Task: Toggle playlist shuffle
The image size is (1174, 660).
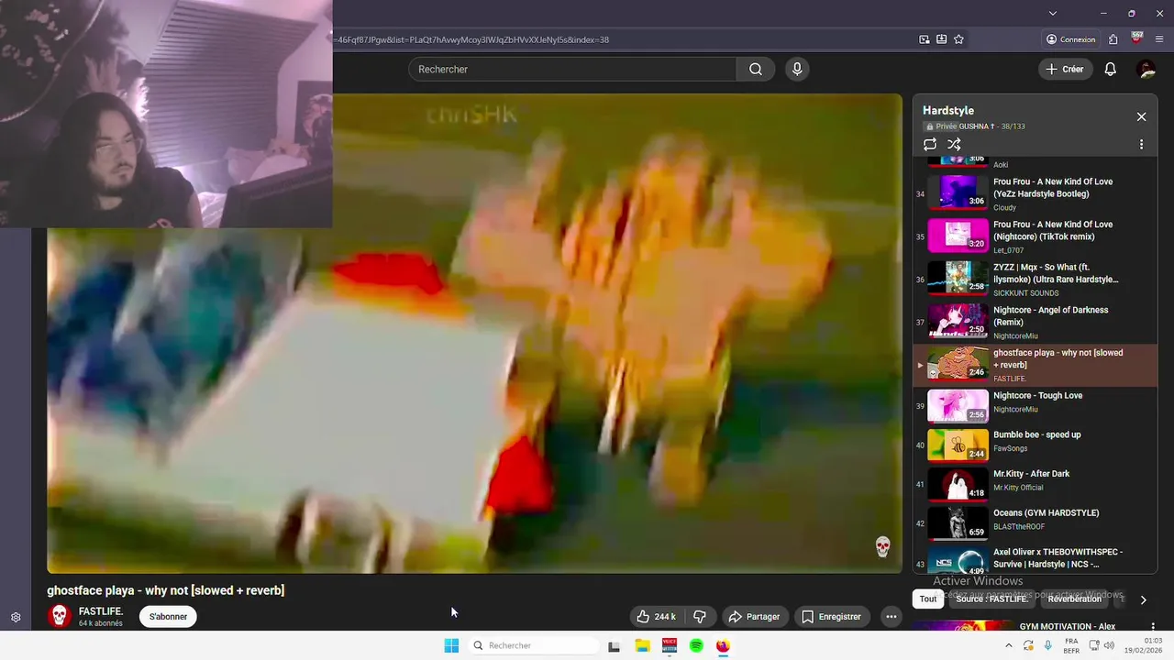Action: coord(954,144)
